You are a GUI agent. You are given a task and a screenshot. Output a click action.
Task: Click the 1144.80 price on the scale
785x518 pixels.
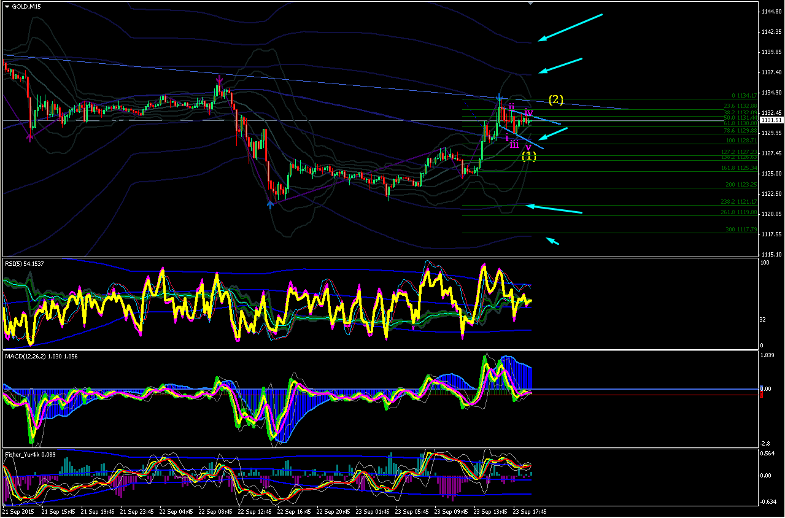[770, 12]
